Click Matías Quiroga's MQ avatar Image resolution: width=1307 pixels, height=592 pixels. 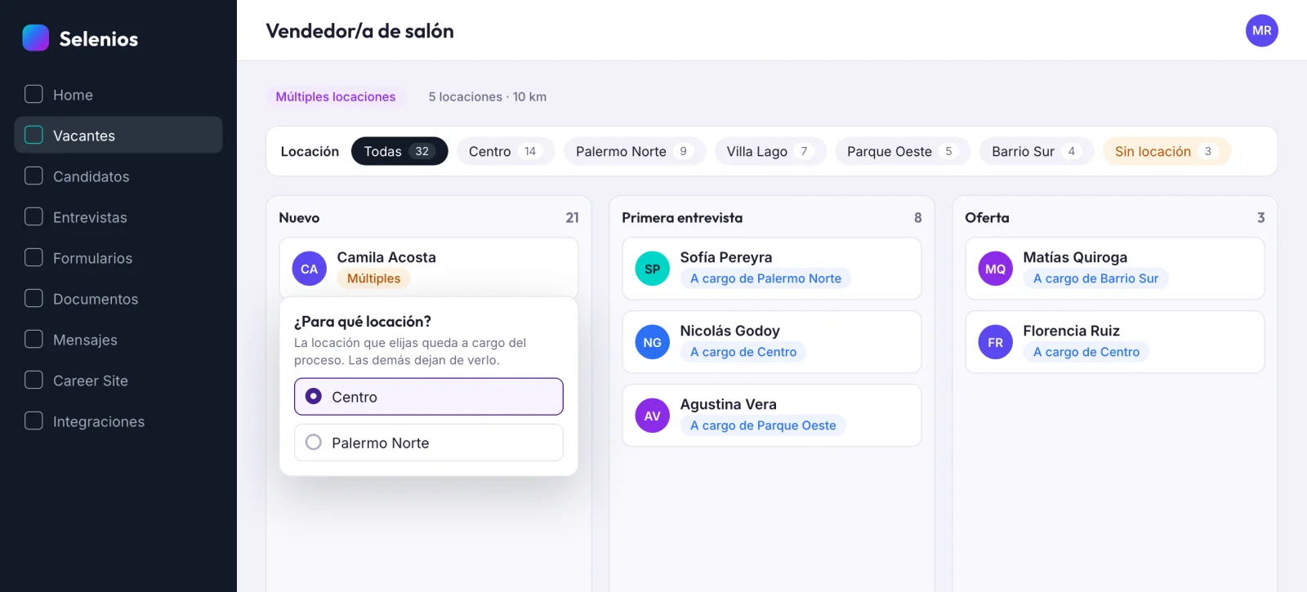[996, 269]
